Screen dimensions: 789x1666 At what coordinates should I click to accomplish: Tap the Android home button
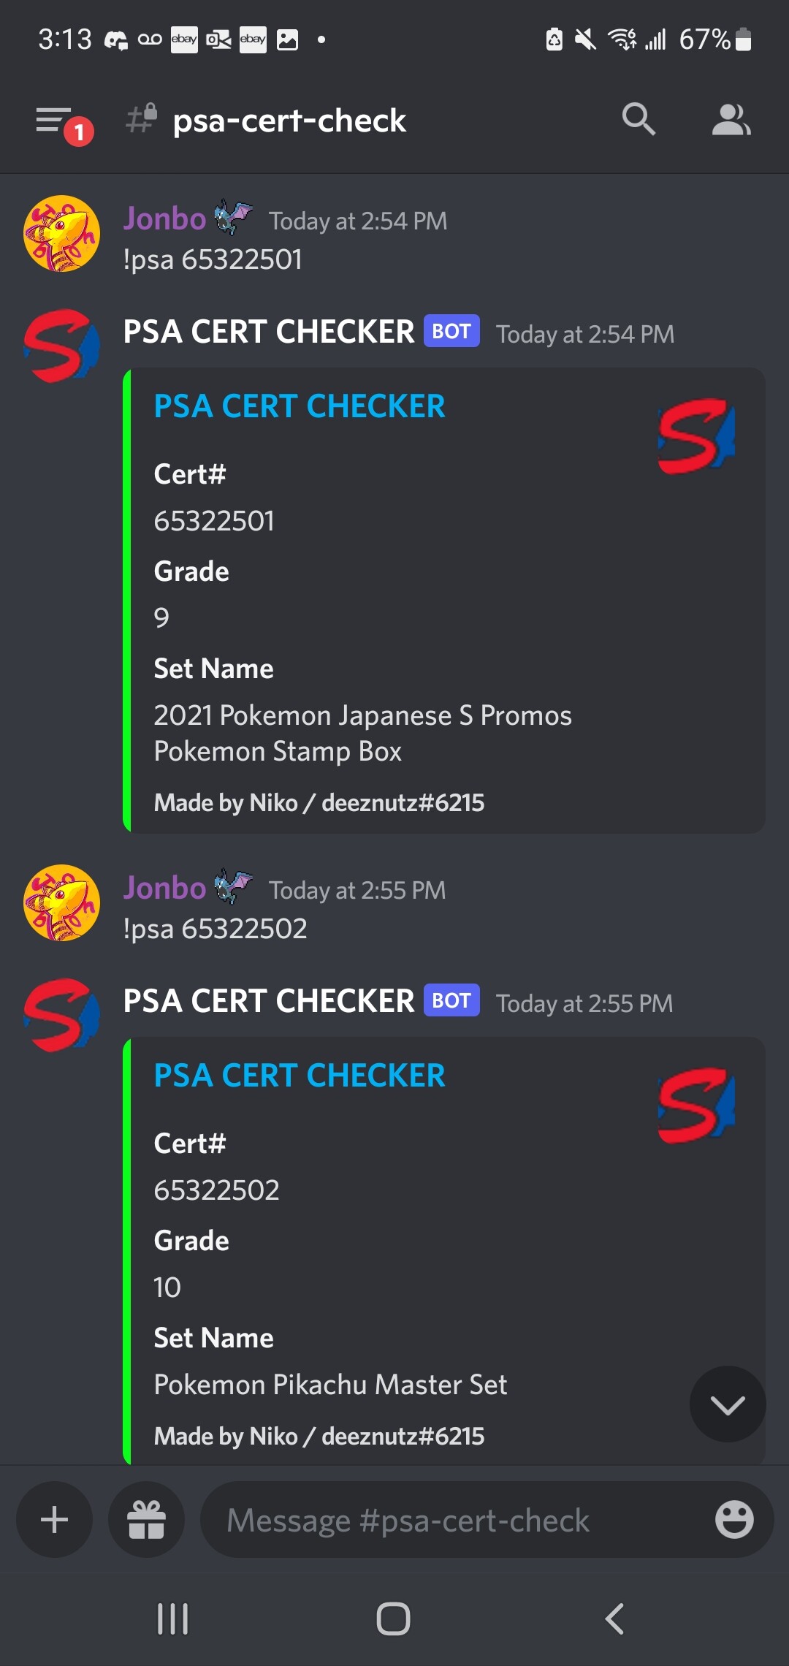pyautogui.click(x=393, y=1619)
